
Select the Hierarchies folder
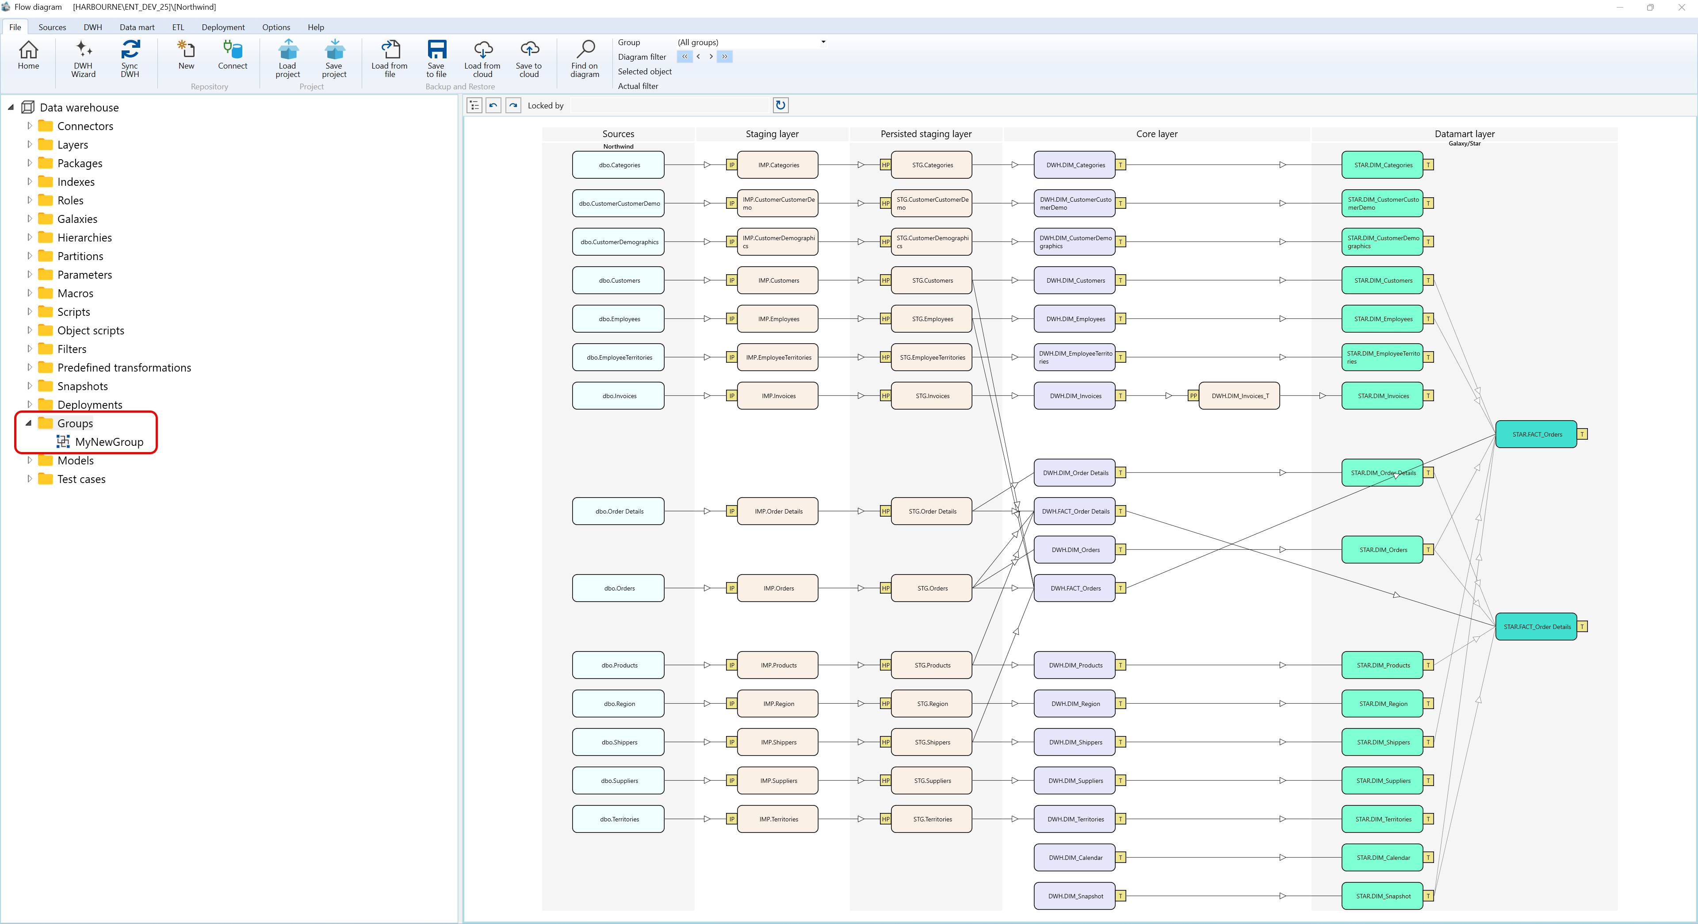tap(84, 238)
